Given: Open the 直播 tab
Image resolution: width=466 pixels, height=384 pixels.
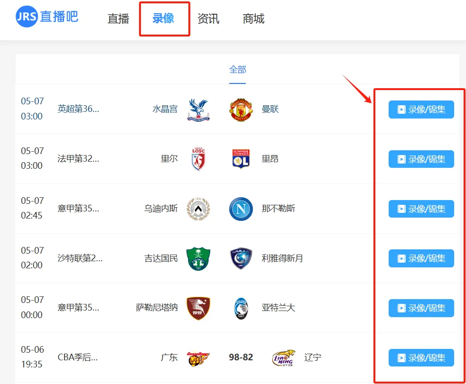Looking at the screenshot, I should (118, 18).
